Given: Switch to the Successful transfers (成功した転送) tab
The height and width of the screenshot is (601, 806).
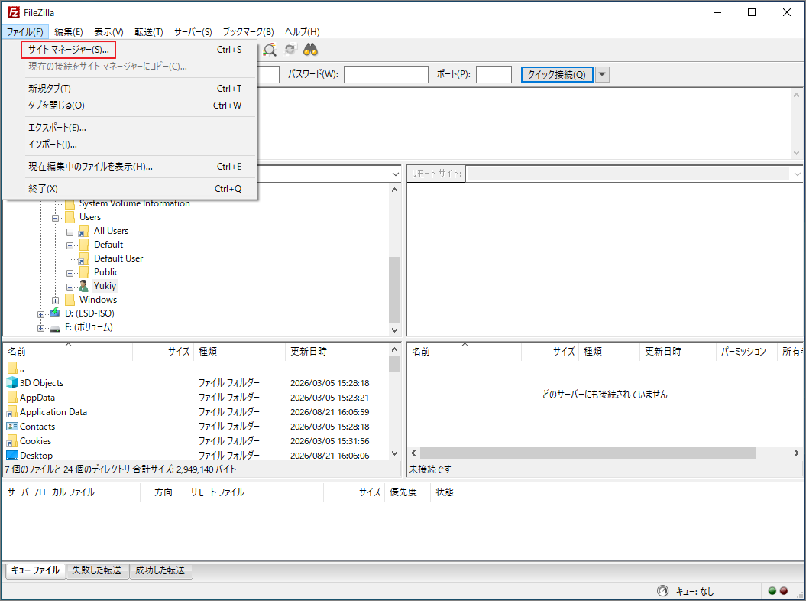Looking at the screenshot, I should [x=160, y=570].
